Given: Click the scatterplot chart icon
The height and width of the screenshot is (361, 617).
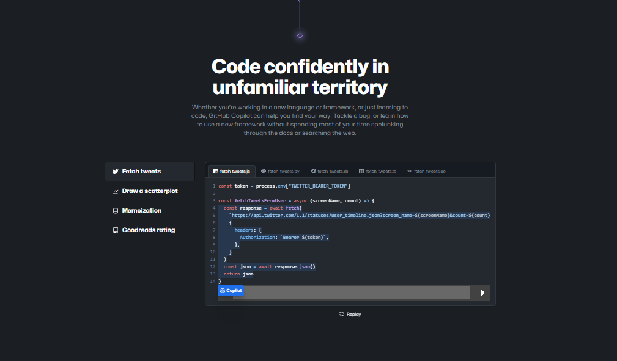Looking at the screenshot, I should [116, 191].
